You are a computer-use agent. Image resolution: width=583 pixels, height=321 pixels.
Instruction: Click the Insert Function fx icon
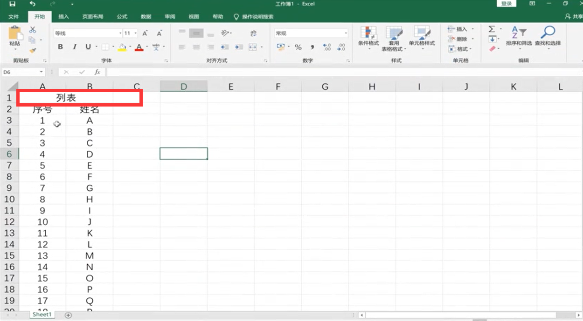[97, 72]
